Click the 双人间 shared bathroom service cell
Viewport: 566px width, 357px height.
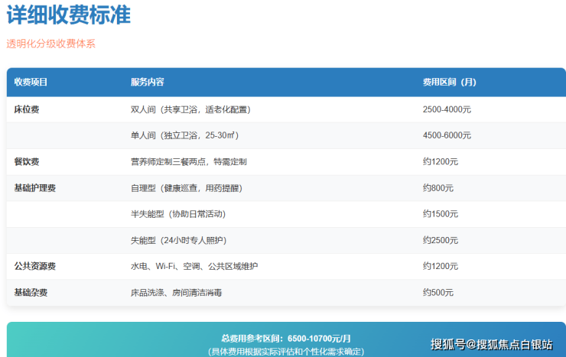tap(190, 109)
